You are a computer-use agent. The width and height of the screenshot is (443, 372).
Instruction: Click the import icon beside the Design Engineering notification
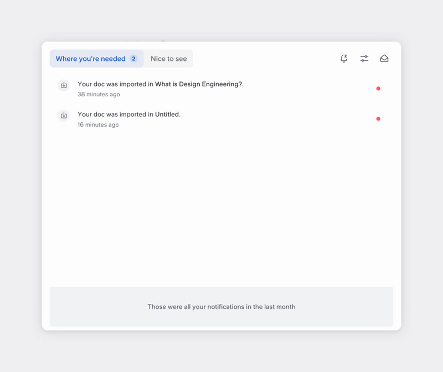coord(64,85)
